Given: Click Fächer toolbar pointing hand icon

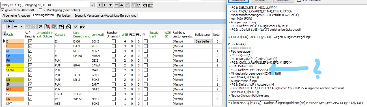Looking at the screenshot, I should click(82, 27).
